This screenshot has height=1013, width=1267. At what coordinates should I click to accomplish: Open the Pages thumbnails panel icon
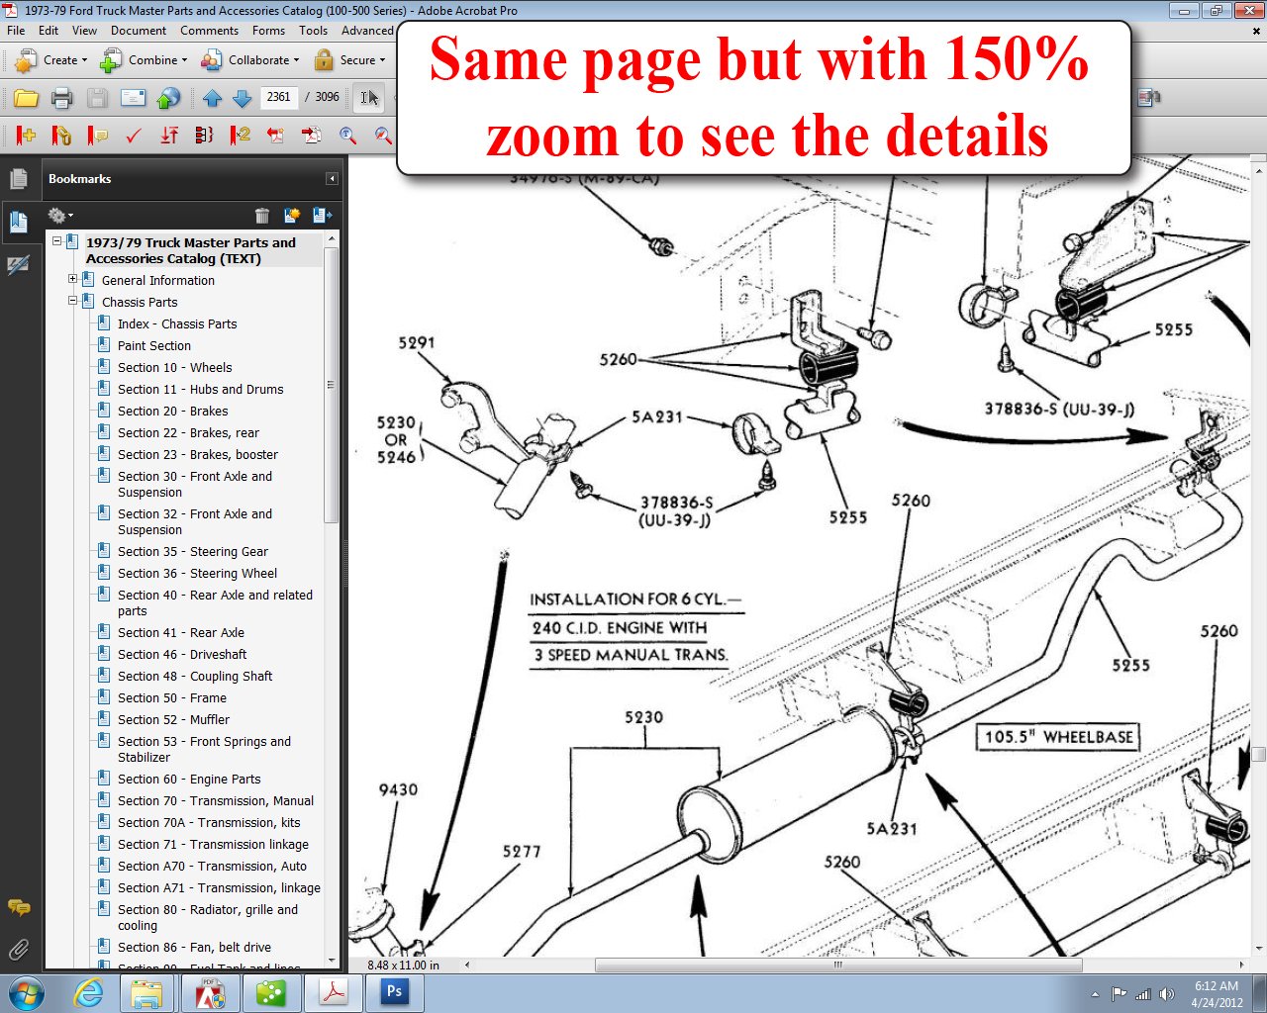click(x=18, y=179)
